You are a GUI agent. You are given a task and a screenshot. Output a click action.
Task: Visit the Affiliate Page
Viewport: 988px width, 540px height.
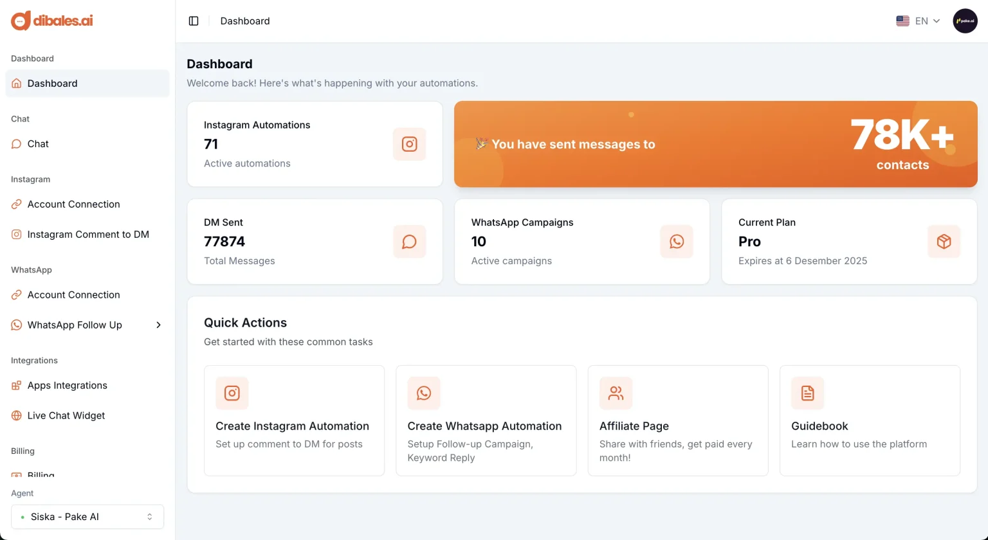pos(677,421)
